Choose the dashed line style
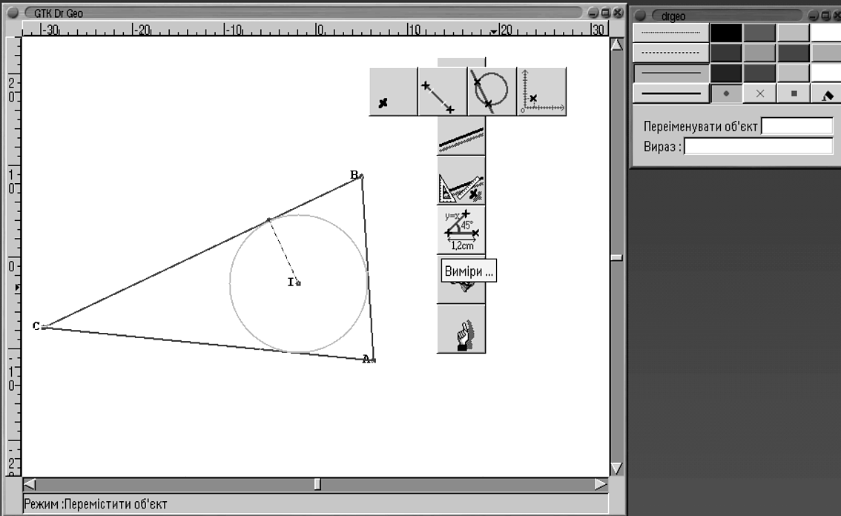 pyautogui.click(x=670, y=53)
